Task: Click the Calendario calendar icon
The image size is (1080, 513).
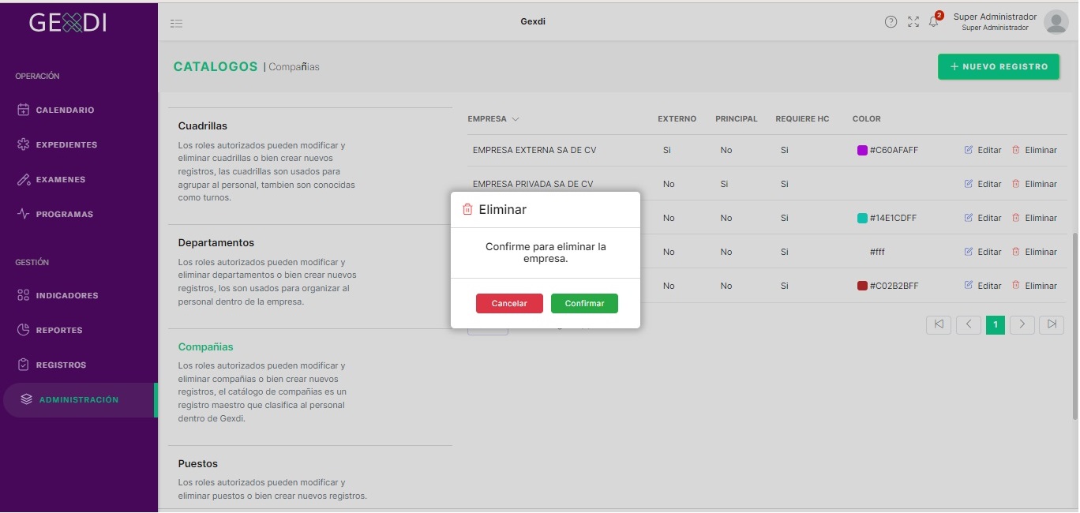Action: pyautogui.click(x=23, y=110)
